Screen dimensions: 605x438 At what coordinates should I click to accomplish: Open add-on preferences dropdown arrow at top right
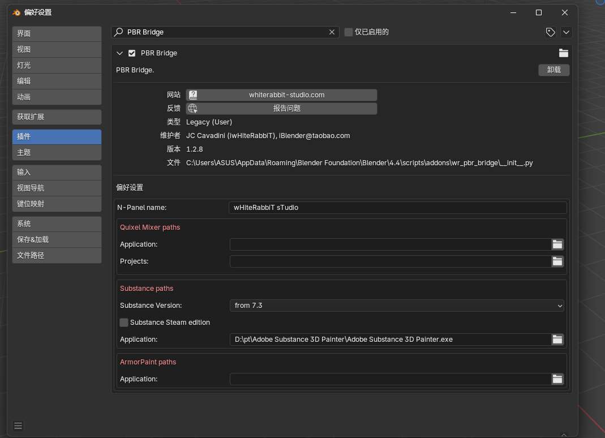[x=566, y=32]
